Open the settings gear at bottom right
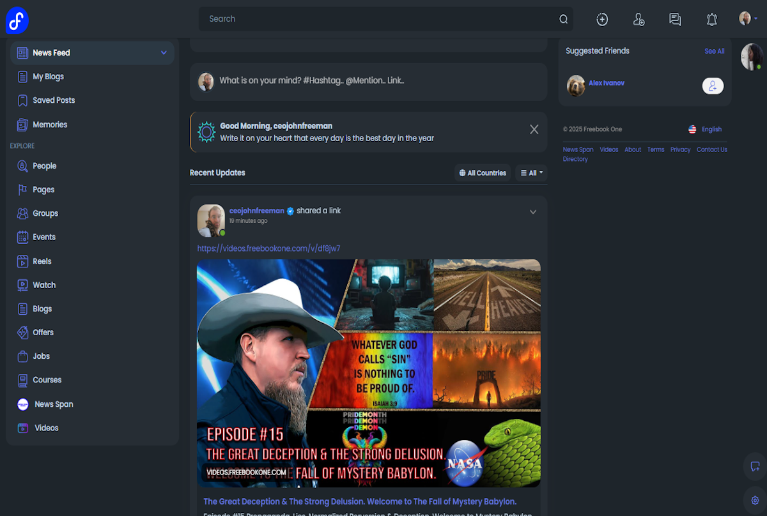Image resolution: width=767 pixels, height=516 pixels. tap(755, 500)
